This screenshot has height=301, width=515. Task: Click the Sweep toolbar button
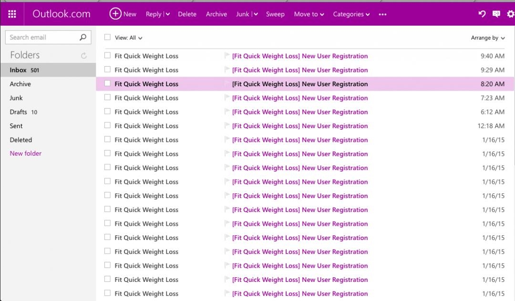[275, 14]
